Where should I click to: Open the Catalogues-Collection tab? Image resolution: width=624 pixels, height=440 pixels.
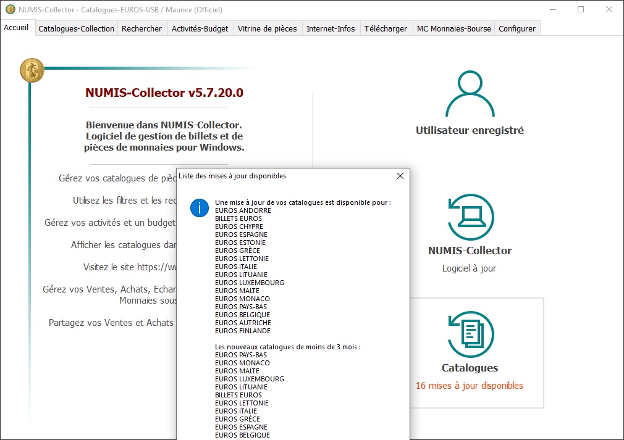pos(76,28)
